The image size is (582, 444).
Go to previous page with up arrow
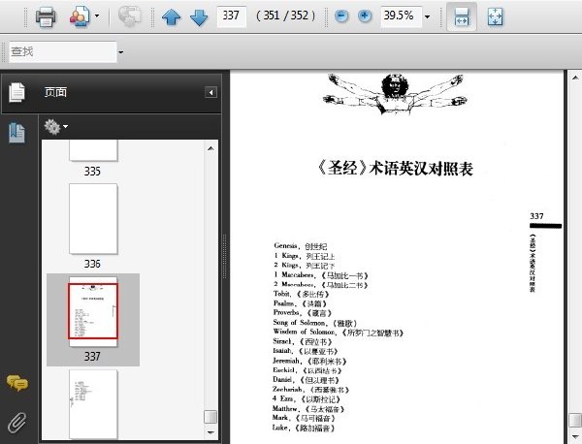171,17
